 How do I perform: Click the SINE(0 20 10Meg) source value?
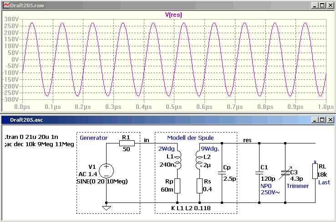tap(102, 182)
